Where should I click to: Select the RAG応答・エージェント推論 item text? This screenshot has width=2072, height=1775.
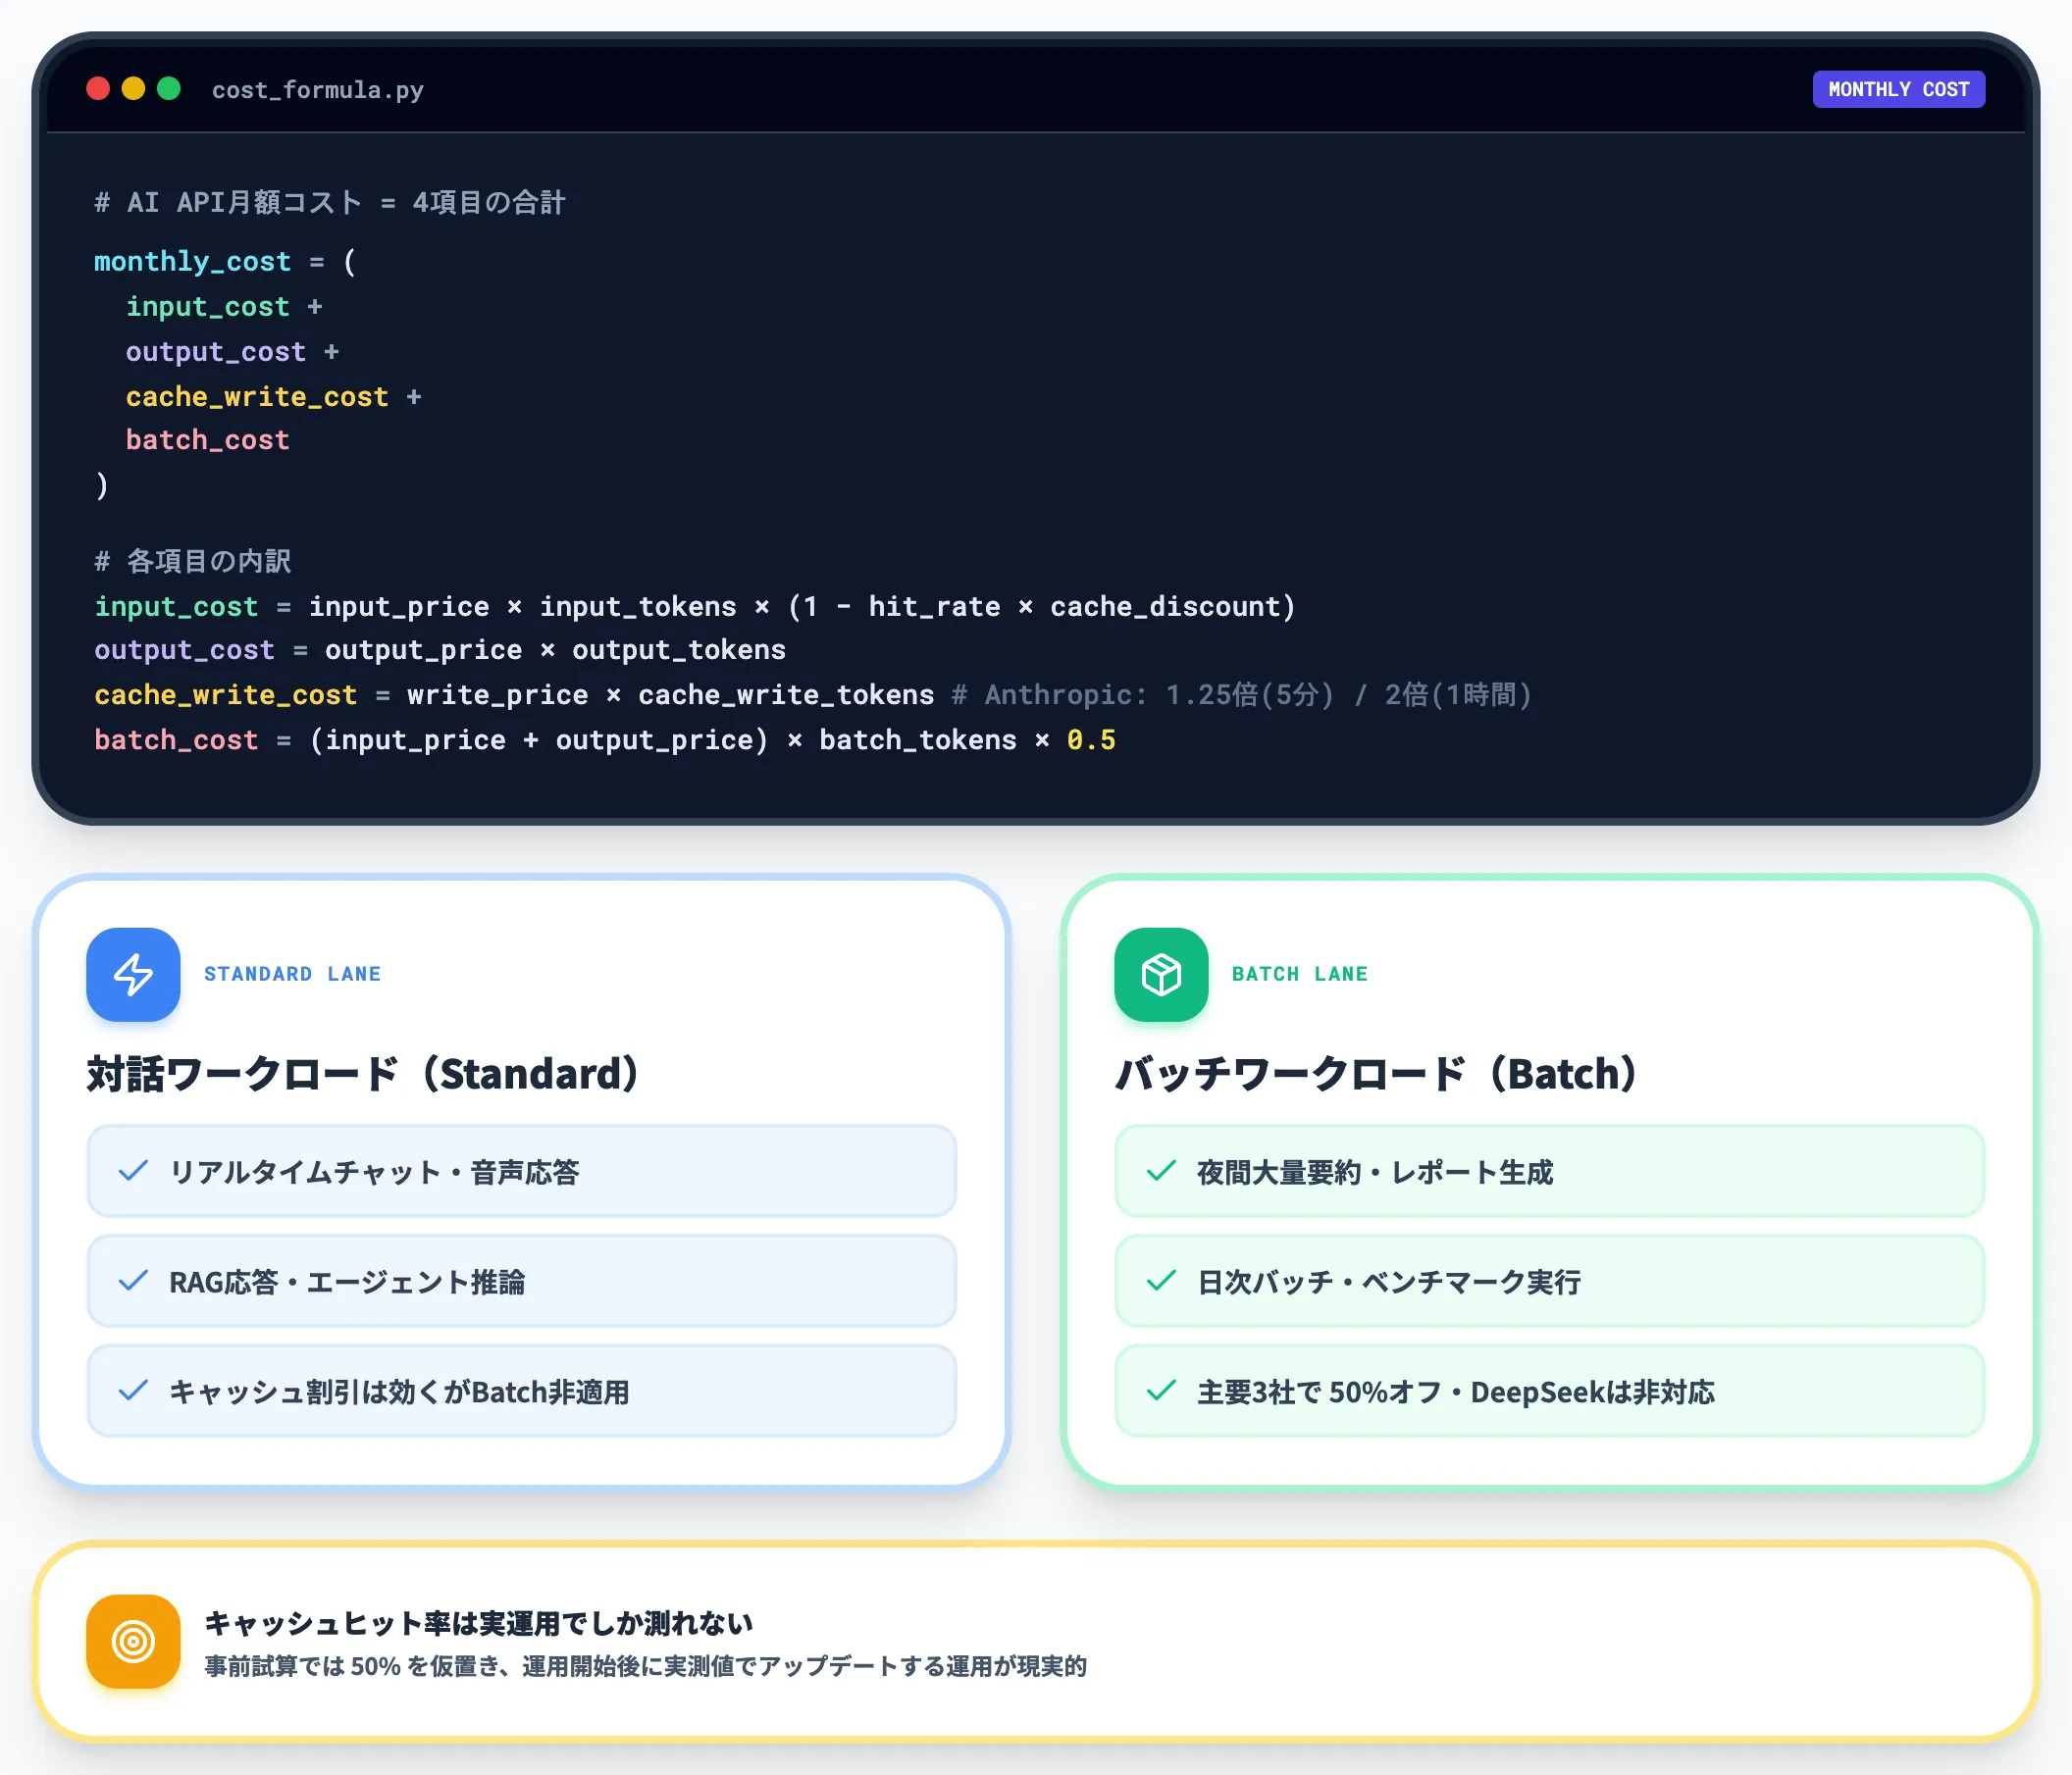click(x=347, y=1283)
